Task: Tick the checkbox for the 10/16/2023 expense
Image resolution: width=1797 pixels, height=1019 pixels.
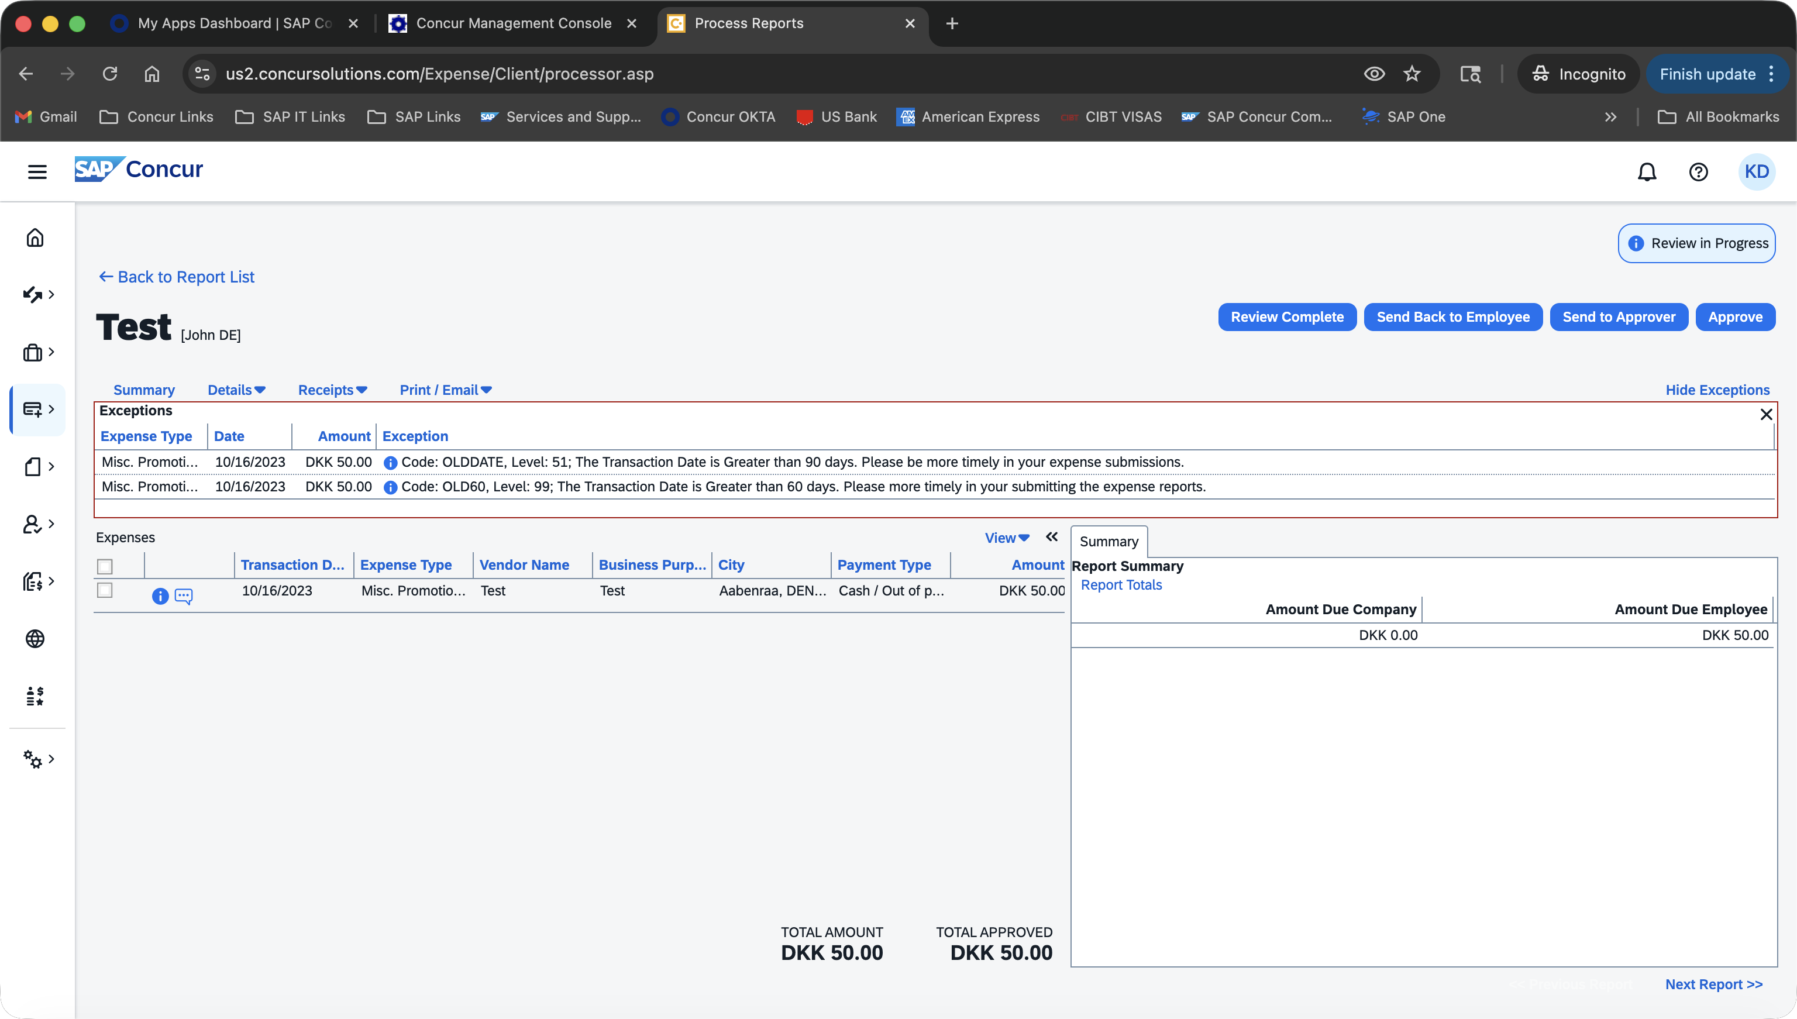Action: [x=105, y=590]
